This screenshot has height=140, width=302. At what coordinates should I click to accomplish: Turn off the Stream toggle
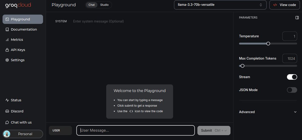coord(292,77)
